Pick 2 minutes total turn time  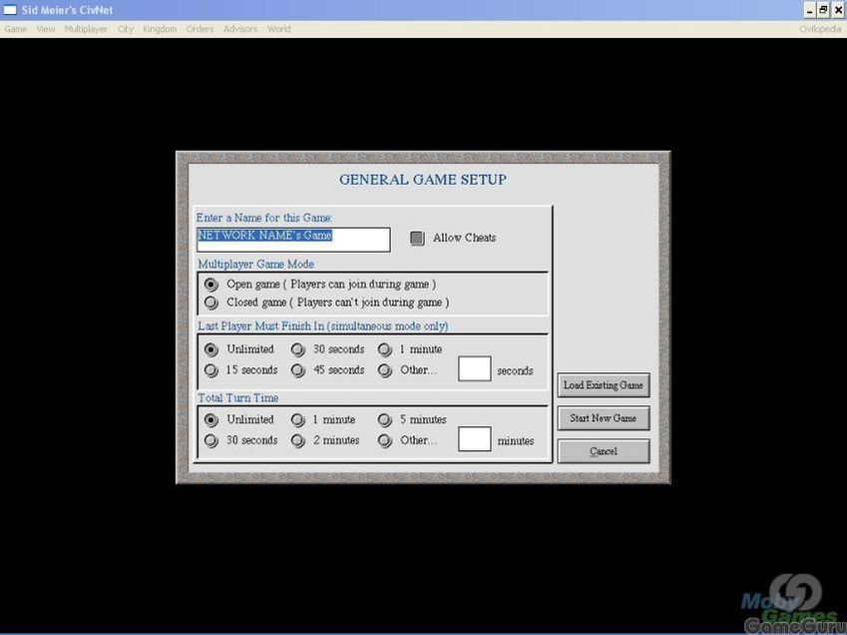[x=298, y=440]
